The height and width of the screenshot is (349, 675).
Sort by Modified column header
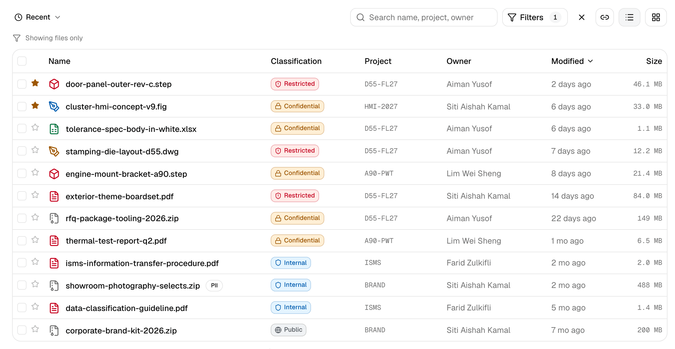572,61
